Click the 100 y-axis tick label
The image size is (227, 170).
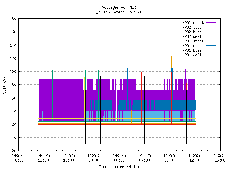pyautogui.click(x=13, y=72)
